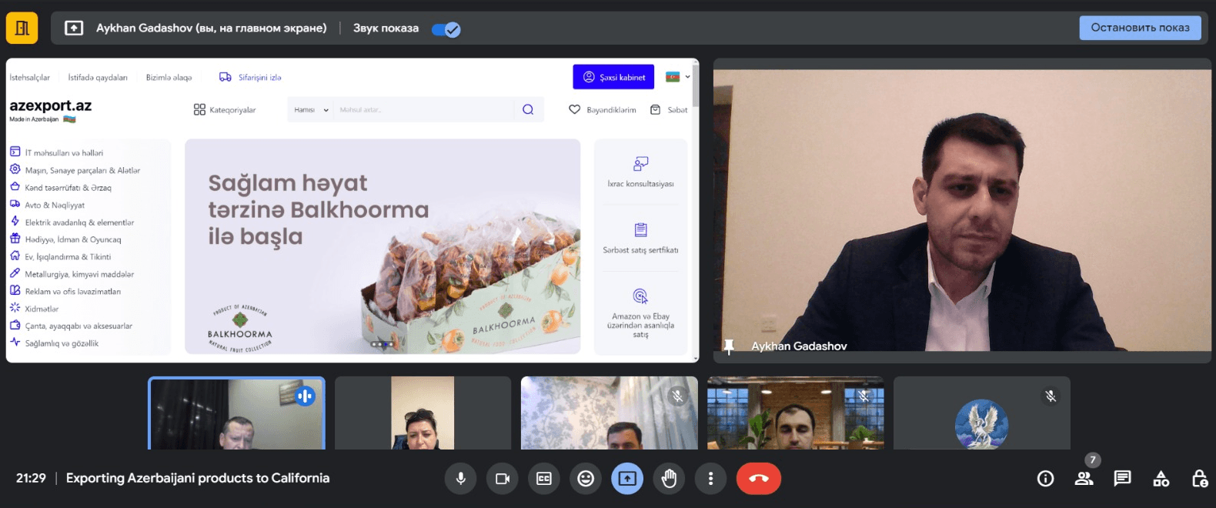Show participants list people icon
The image size is (1216, 508).
point(1084,479)
